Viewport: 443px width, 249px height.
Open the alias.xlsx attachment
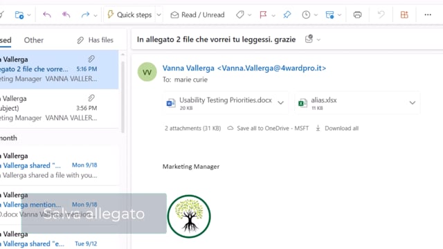tap(357, 103)
